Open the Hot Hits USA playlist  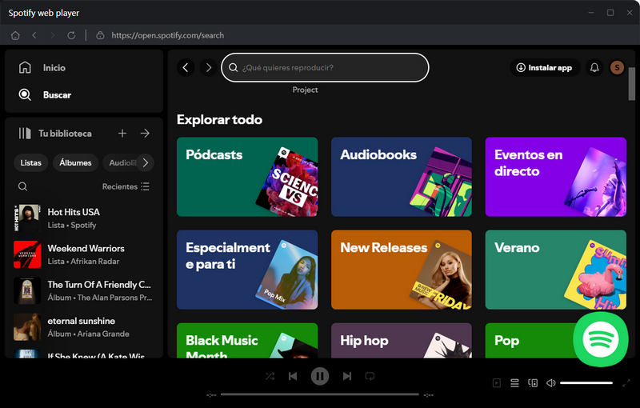click(x=85, y=218)
